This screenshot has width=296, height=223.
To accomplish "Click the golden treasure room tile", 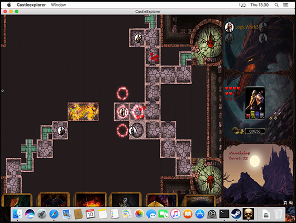I will coord(83,112).
